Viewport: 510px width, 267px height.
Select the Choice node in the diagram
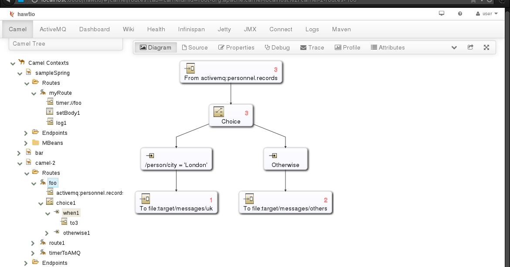[x=231, y=115]
